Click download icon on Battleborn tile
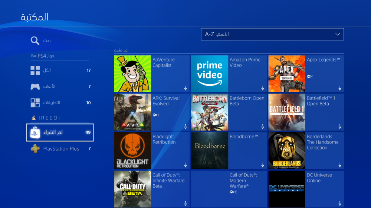This screenshot has width=371, height=208. click(x=263, y=127)
